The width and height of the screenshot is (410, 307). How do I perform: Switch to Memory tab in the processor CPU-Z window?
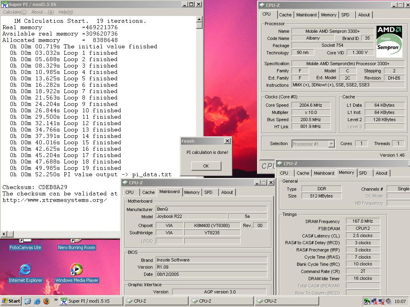point(329,15)
